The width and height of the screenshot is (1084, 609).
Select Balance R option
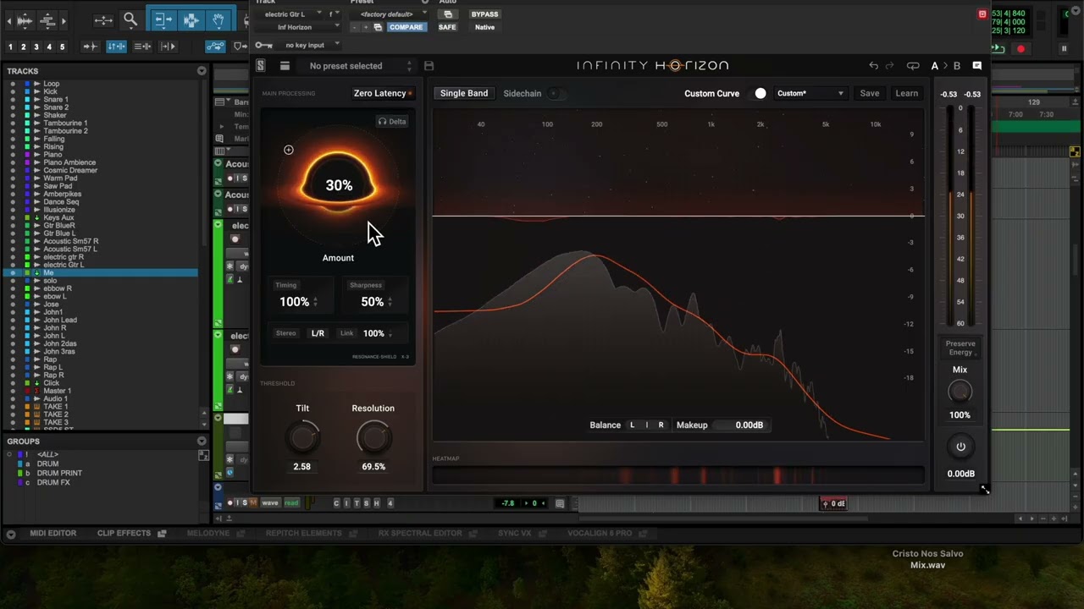coord(661,425)
